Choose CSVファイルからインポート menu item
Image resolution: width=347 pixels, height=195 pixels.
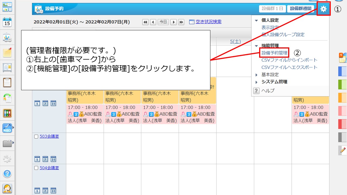tap(289, 60)
